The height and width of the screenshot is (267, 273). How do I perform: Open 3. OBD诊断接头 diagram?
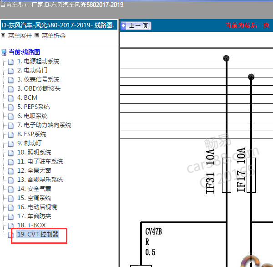(39, 88)
